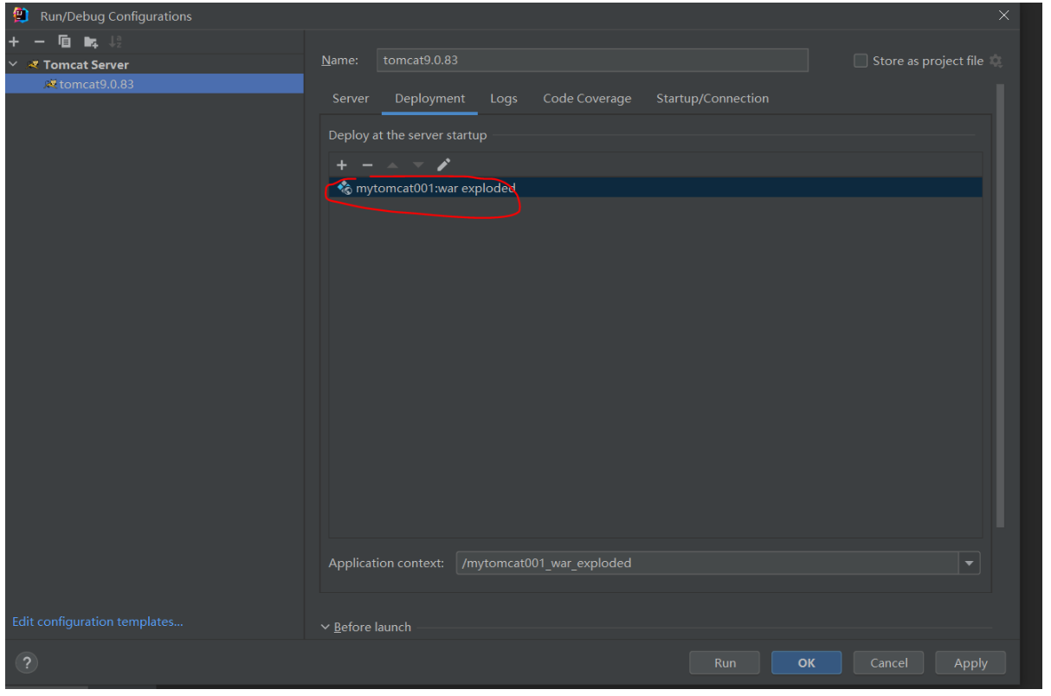Edit the Application context text field
1051x696 pixels.
(x=706, y=563)
